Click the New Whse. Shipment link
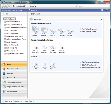111x104 pixels. coord(89,29)
